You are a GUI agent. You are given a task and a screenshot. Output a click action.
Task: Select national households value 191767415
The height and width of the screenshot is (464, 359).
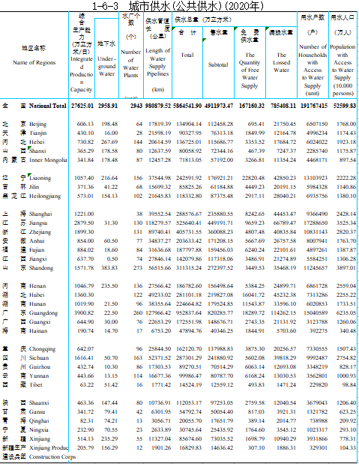(314, 106)
